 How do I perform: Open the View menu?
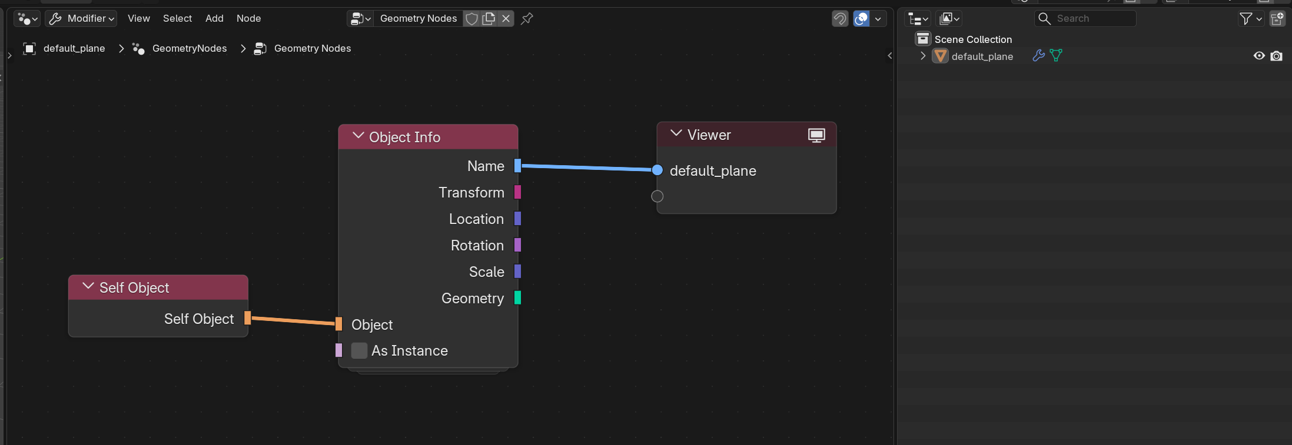139,19
